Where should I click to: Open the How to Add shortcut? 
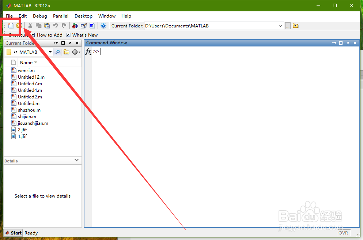coord(47,35)
